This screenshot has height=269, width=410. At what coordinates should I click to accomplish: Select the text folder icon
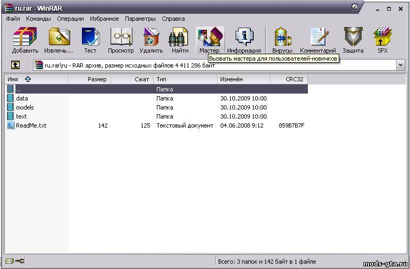coord(11,116)
